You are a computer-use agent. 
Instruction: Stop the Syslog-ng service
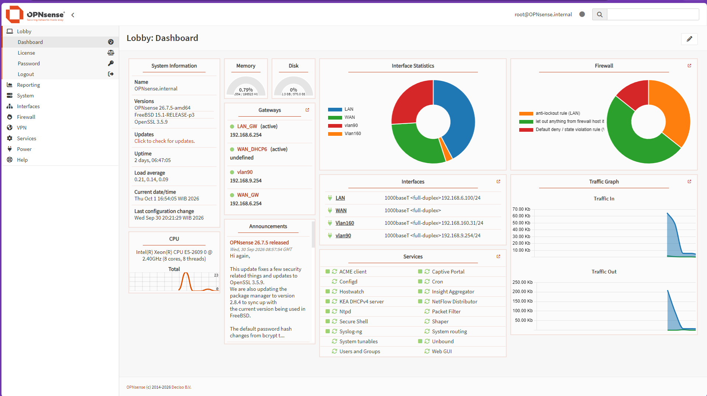pos(328,331)
